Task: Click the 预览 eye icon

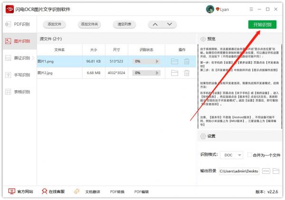Action: point(203,39)
